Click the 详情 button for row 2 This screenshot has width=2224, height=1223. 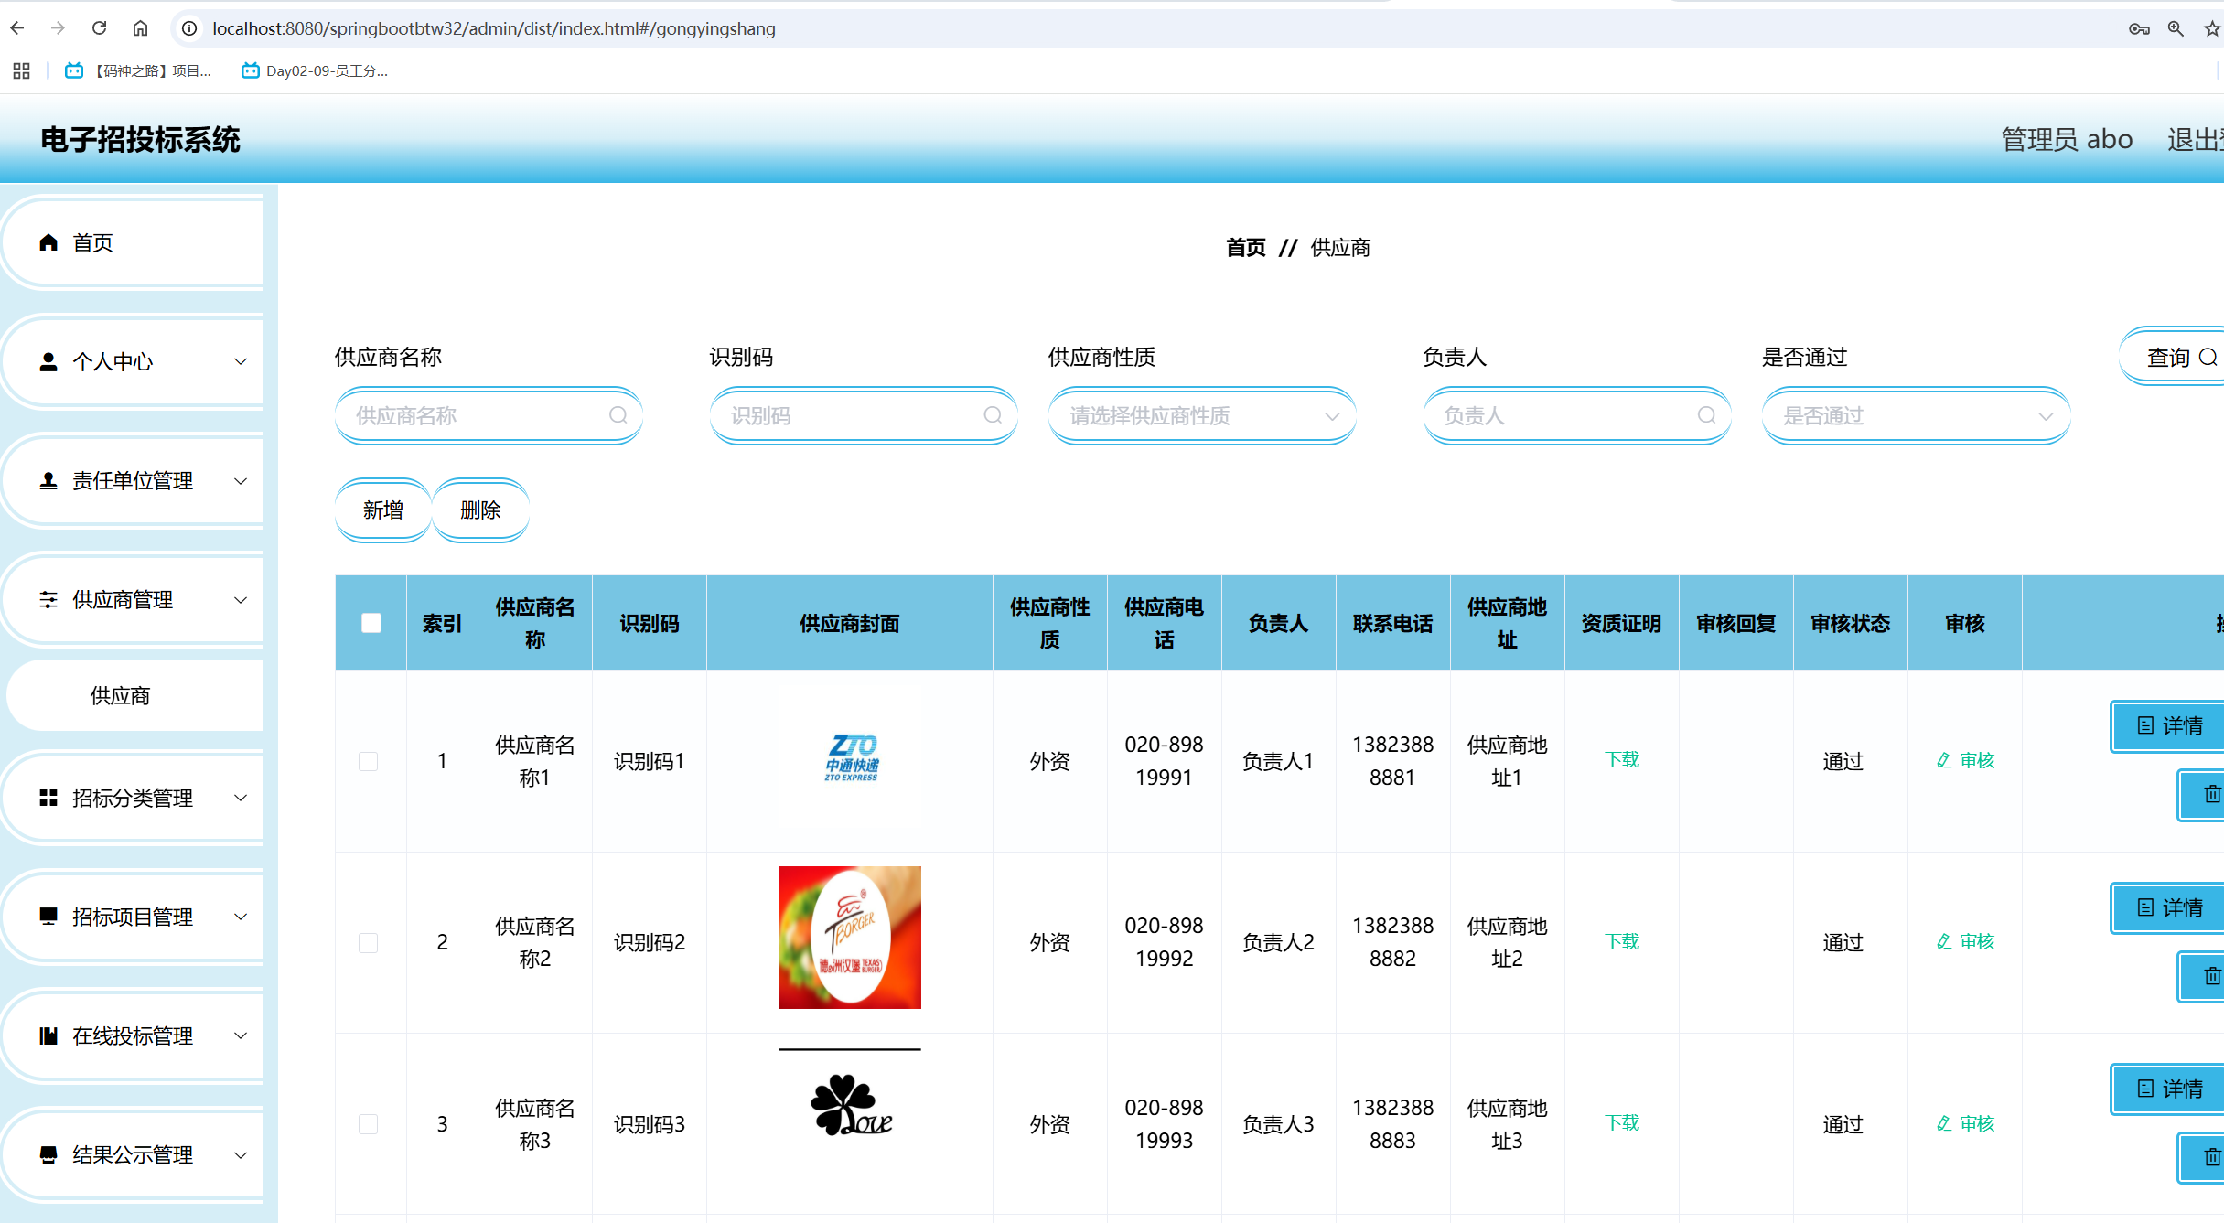pyautogui.click(x=2168, y=908)
